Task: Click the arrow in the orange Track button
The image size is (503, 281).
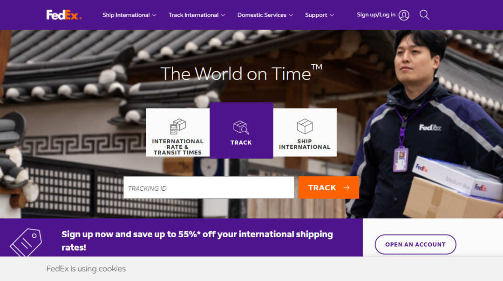Action: [x=347, y=187]
